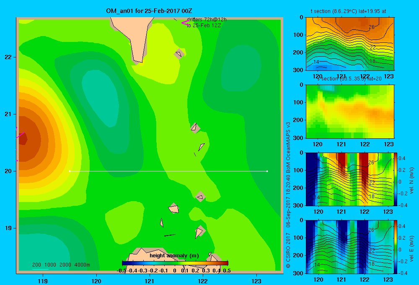Click longitude label 122 below the main map
Image resolution: width=419 pixels, height=285 pixels.
pos(203,281)
